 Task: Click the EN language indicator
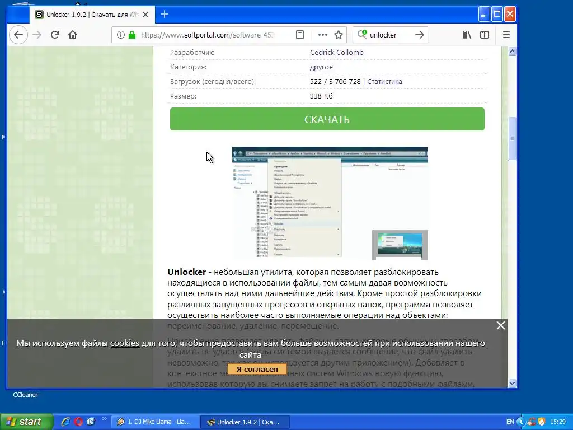click(x=510, y=422)
